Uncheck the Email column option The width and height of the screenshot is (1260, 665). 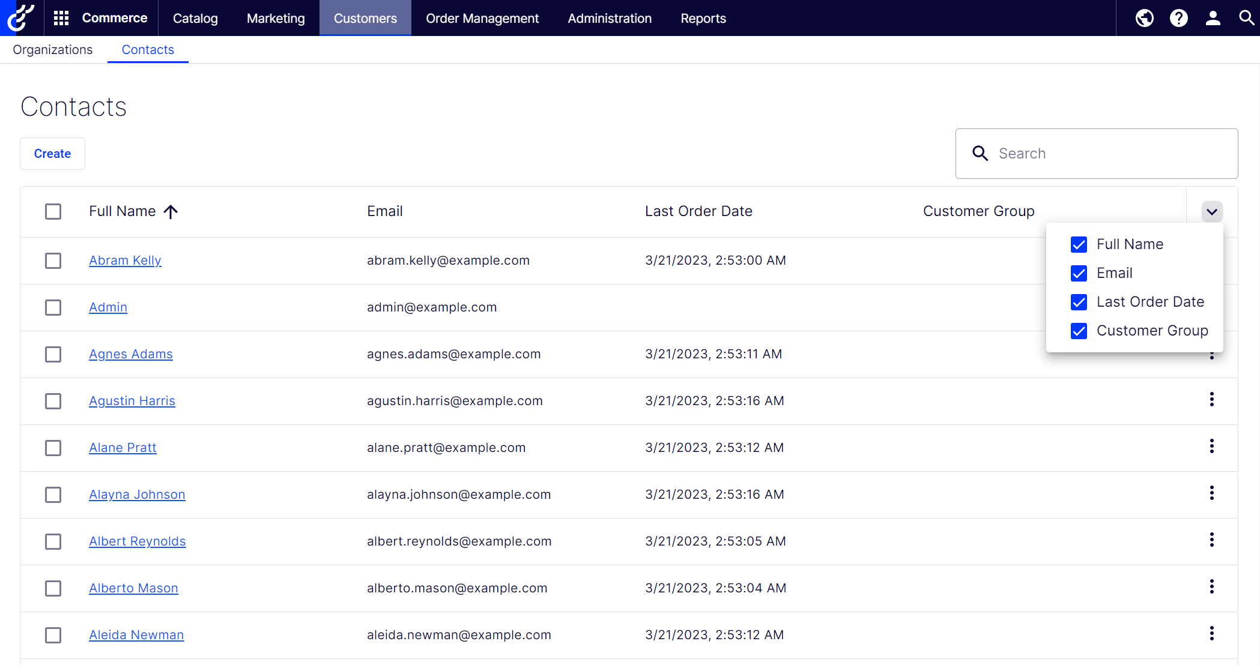(1079, 273)
